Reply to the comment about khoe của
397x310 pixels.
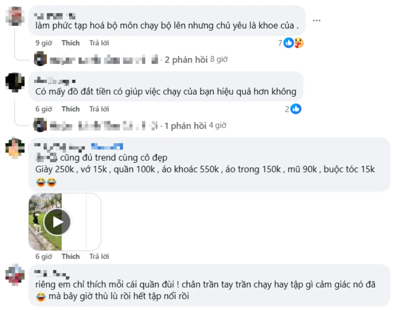pos(99,43)
